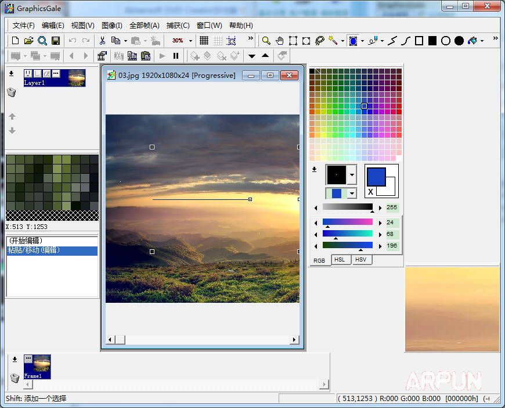Screen dimensions: 505x408
Task: Swap foreground and background colors
Action: click(370, 192)
